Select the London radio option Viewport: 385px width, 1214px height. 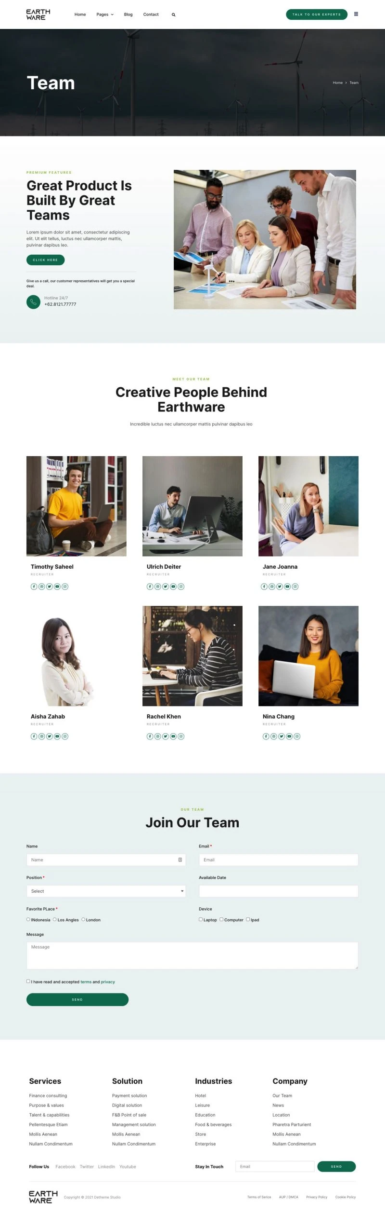83,919
